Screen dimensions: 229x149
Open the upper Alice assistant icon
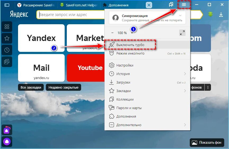[x=7, y=130]
